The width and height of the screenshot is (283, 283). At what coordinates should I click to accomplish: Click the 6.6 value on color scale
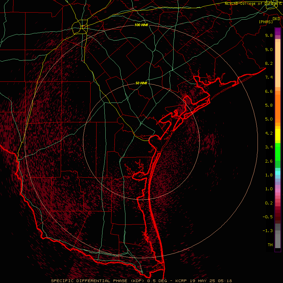coord(269,92)
